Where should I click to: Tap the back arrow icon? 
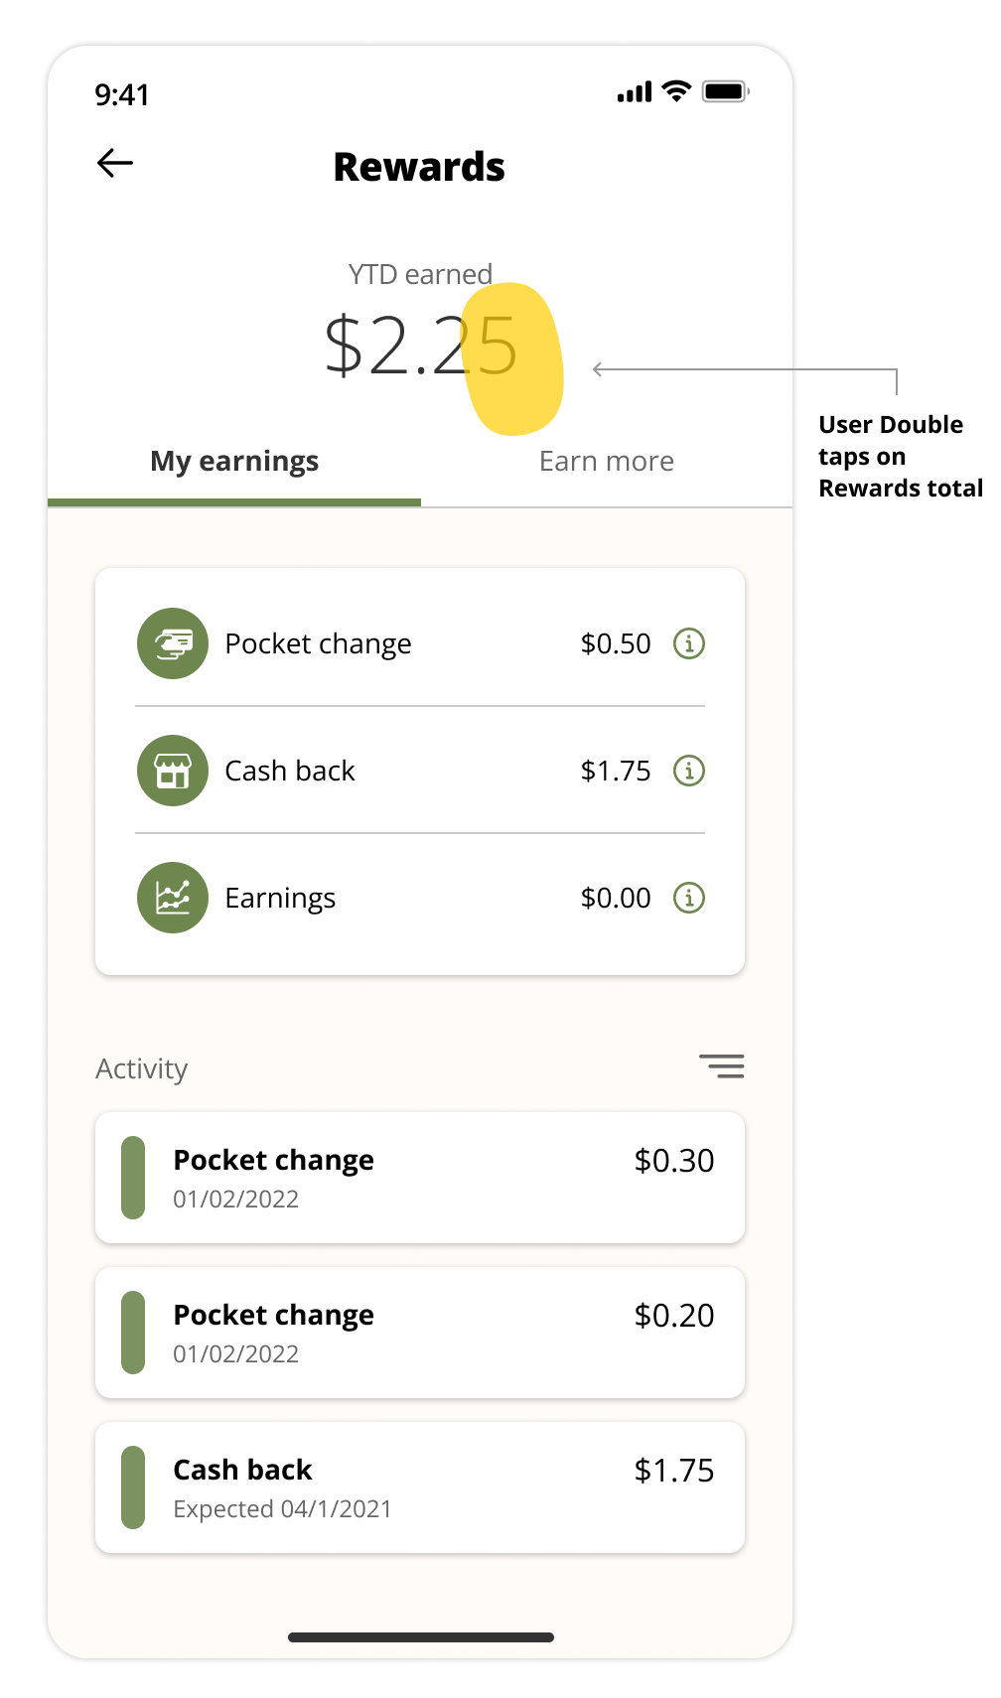(x=115, y=164)
